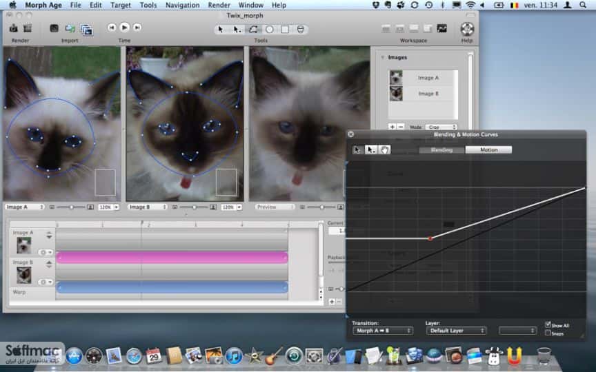Viewport: 596px width, 372px height.
Task: Click the import multiple images stack icon
Action: (x=87, y=29)
